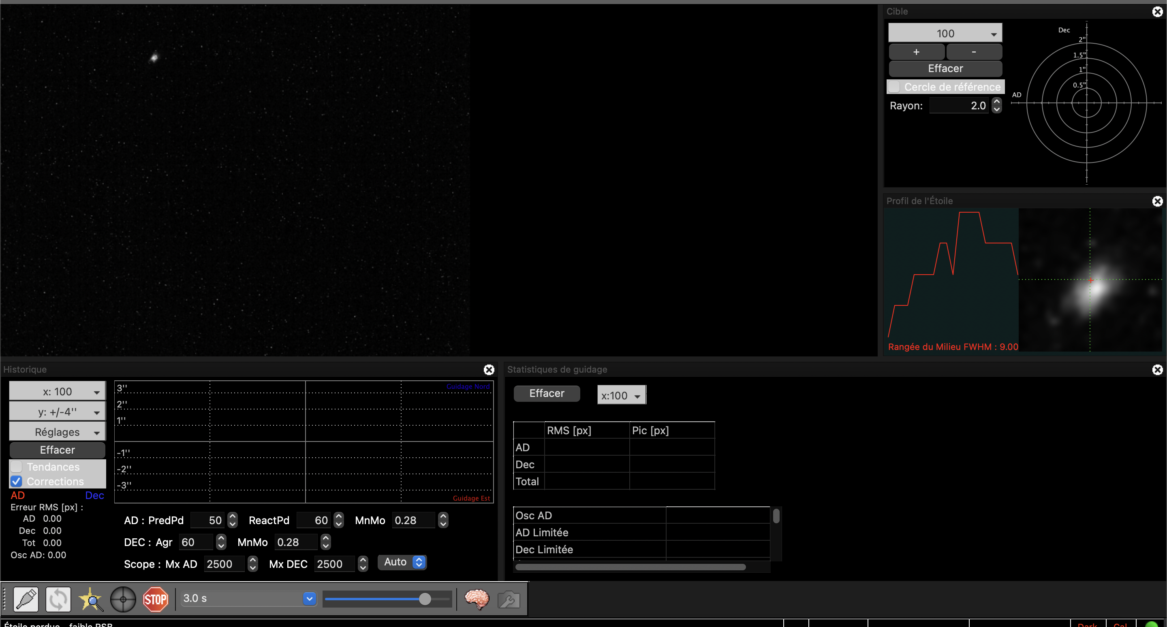Enable the Tendances checkbox
This screenshot has width=1167, height=627.
tap(16, 466)
